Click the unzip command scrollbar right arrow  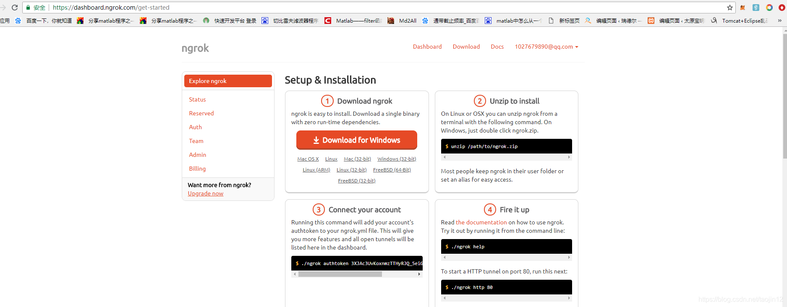[569, 157]
